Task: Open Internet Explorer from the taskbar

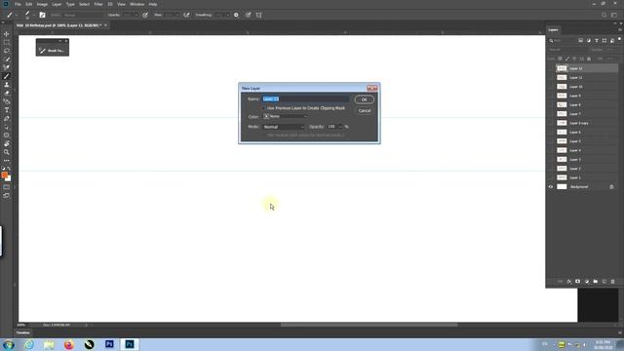Action: (x=29, y=344)
